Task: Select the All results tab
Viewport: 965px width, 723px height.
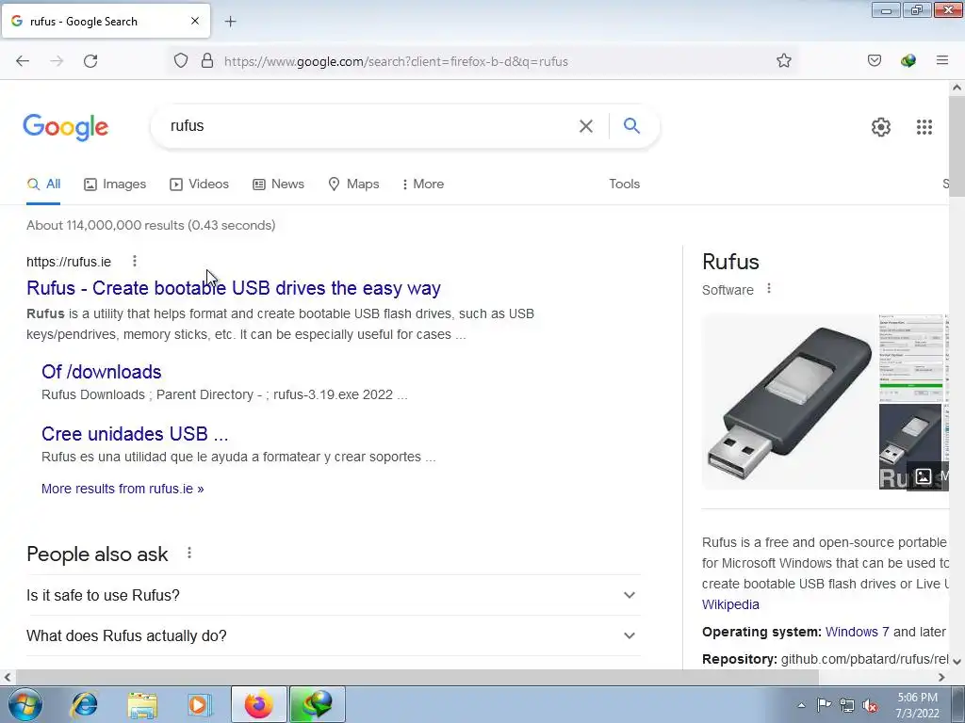Action: 43,184
